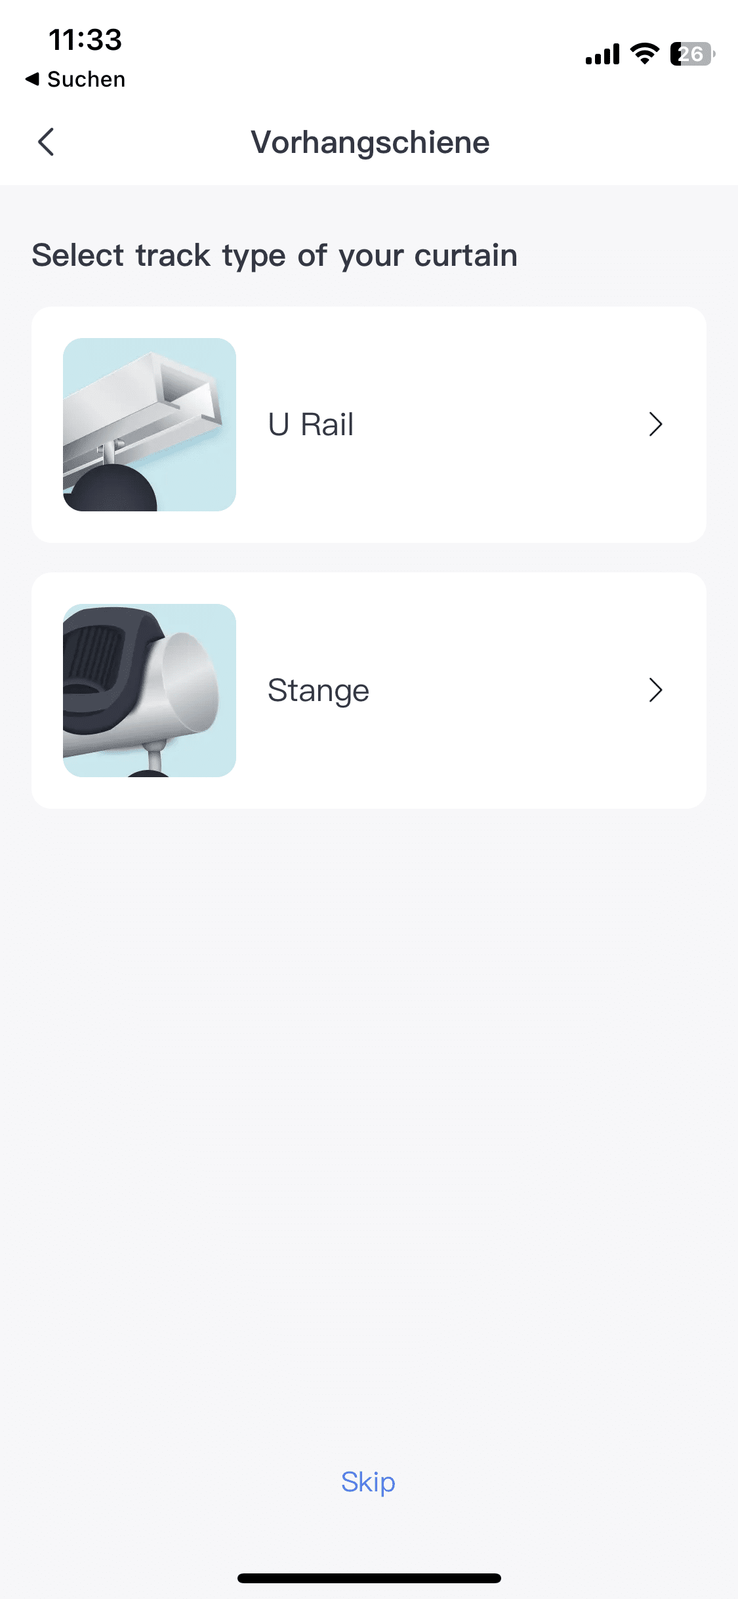Skip the track type selection
Image resolution: width=738 pixels, height=1599 pixels.
pos(368,1482)
